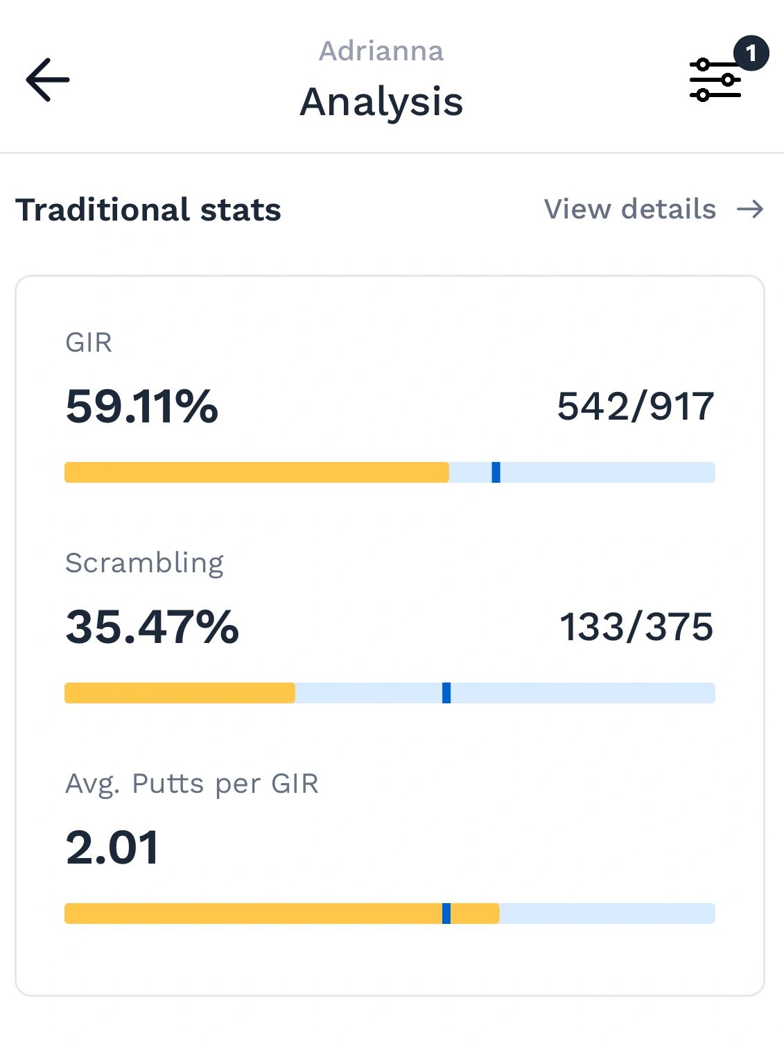Tap the Avg. Putts per GIR label
The image size is (784, 1046).
(192, 783)
